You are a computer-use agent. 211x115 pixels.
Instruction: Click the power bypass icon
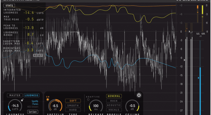click(x=139, y=95)
